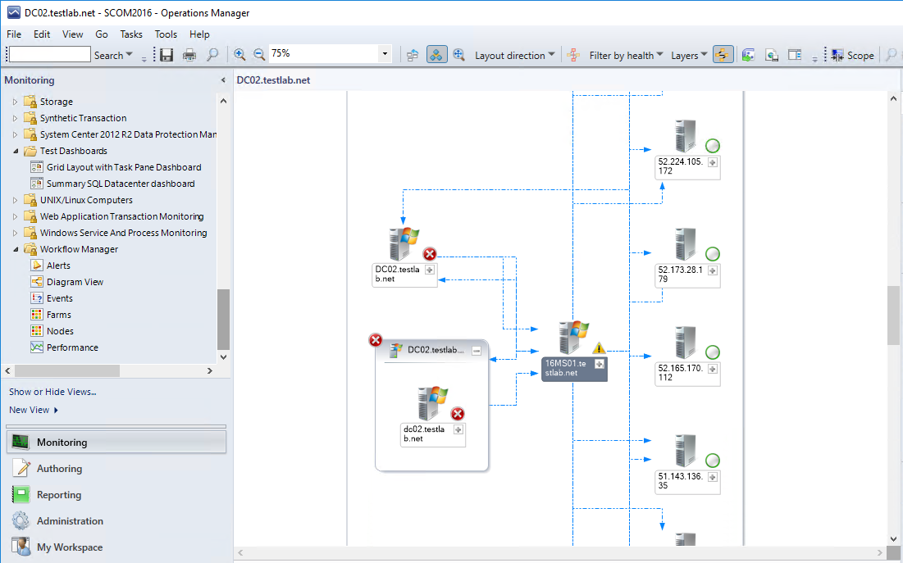
Task: Select the 52.224.105.172 server node
Action: pyautogui.click(x=685, y=136)
